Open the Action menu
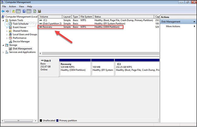The image size is (197, 129). click(x=12, y=6)
